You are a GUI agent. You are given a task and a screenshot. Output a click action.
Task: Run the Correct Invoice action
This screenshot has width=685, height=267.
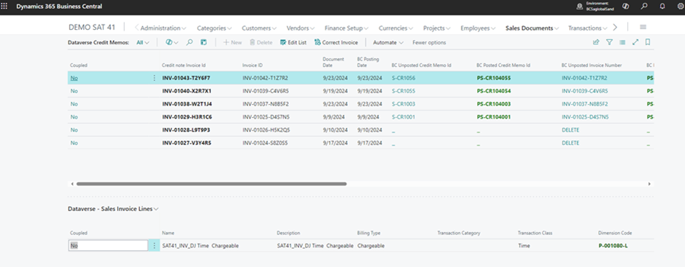pyautogui.click(x=336, y=42)
